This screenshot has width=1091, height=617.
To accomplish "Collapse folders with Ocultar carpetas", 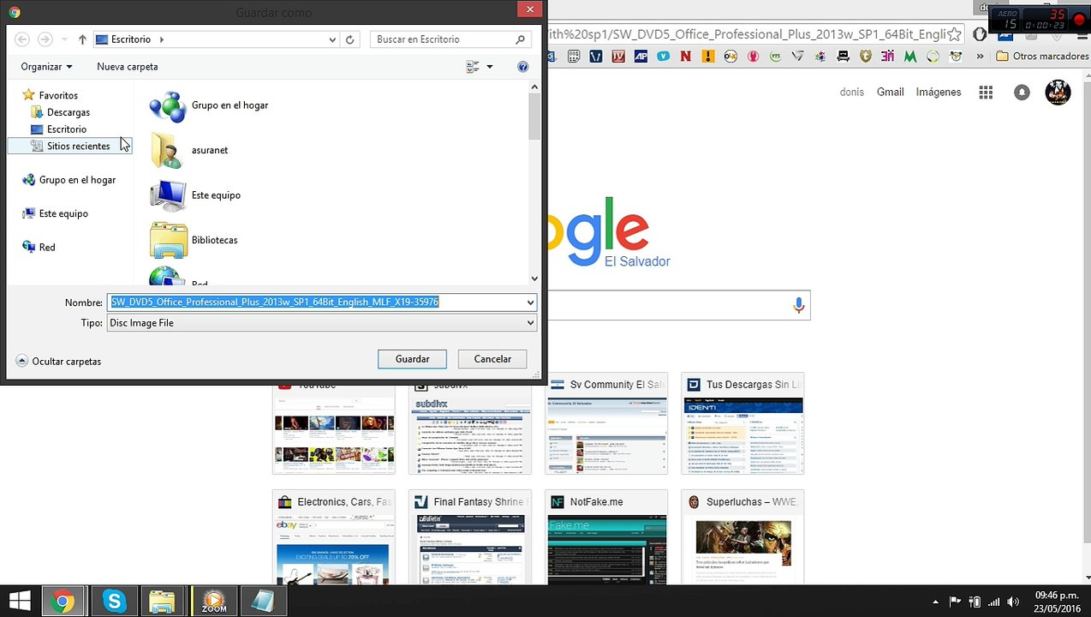I will [58, 362].
